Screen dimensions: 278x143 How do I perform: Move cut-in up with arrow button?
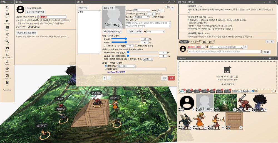pyautogui.click(x=105, y=78)
